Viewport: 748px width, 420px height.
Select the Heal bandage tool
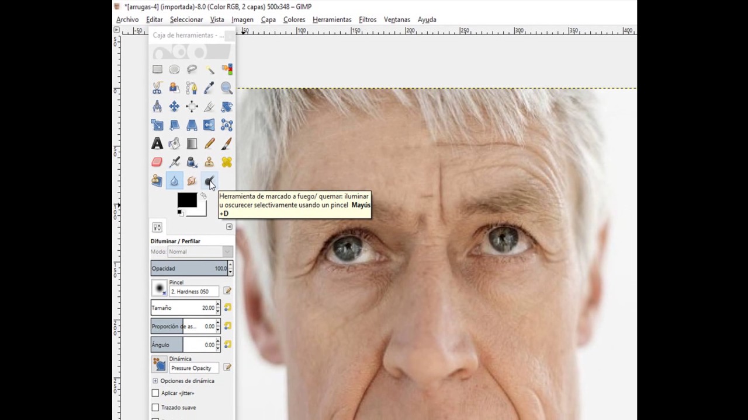(227, 162)
